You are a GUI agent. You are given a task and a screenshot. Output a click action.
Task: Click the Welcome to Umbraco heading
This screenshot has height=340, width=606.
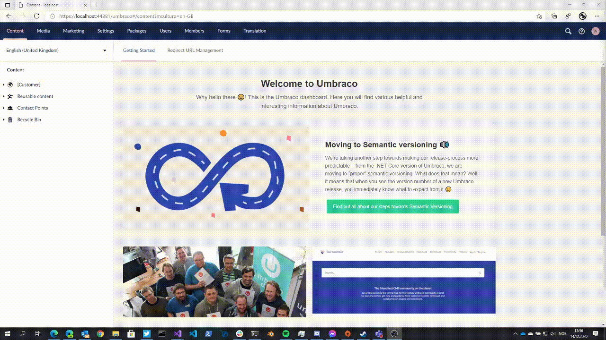point(309,84)
